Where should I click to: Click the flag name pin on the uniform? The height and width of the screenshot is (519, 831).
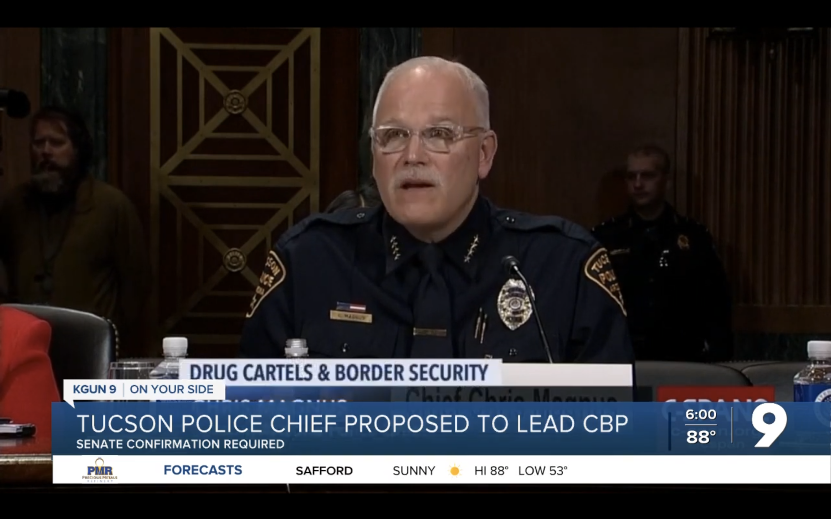pyautogui.click(x=351, y=312)
